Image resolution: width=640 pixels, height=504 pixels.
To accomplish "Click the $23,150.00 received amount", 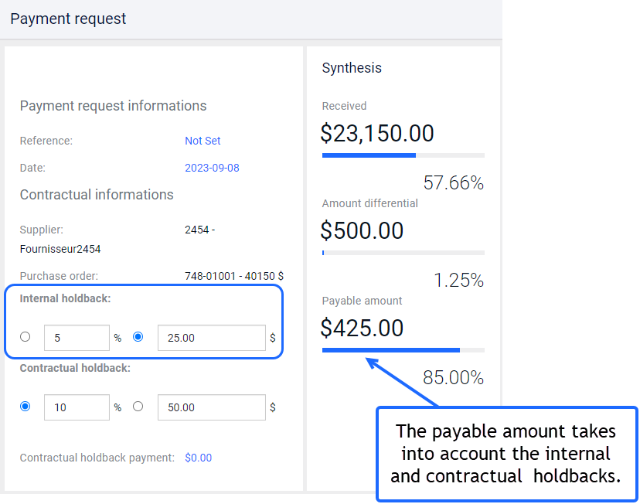I will 376,133.
